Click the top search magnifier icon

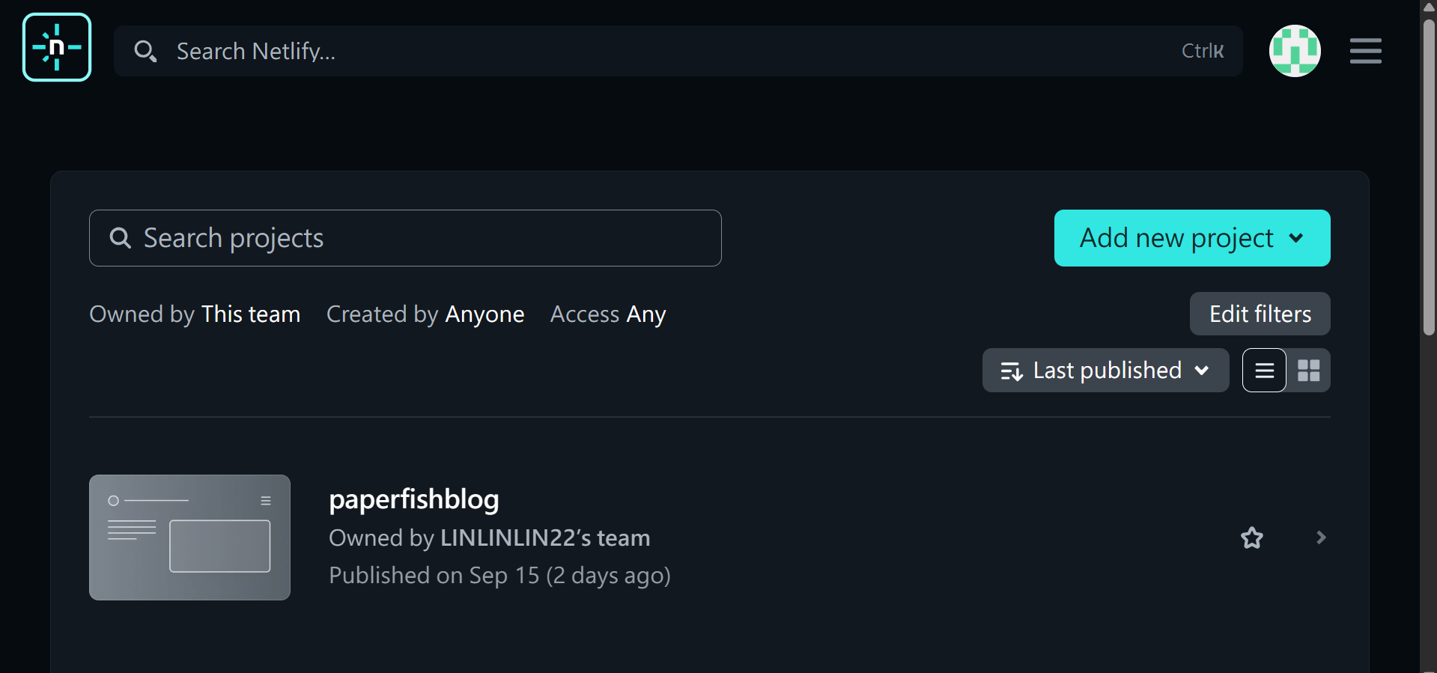pyautogui.click(x=145, y=51)
